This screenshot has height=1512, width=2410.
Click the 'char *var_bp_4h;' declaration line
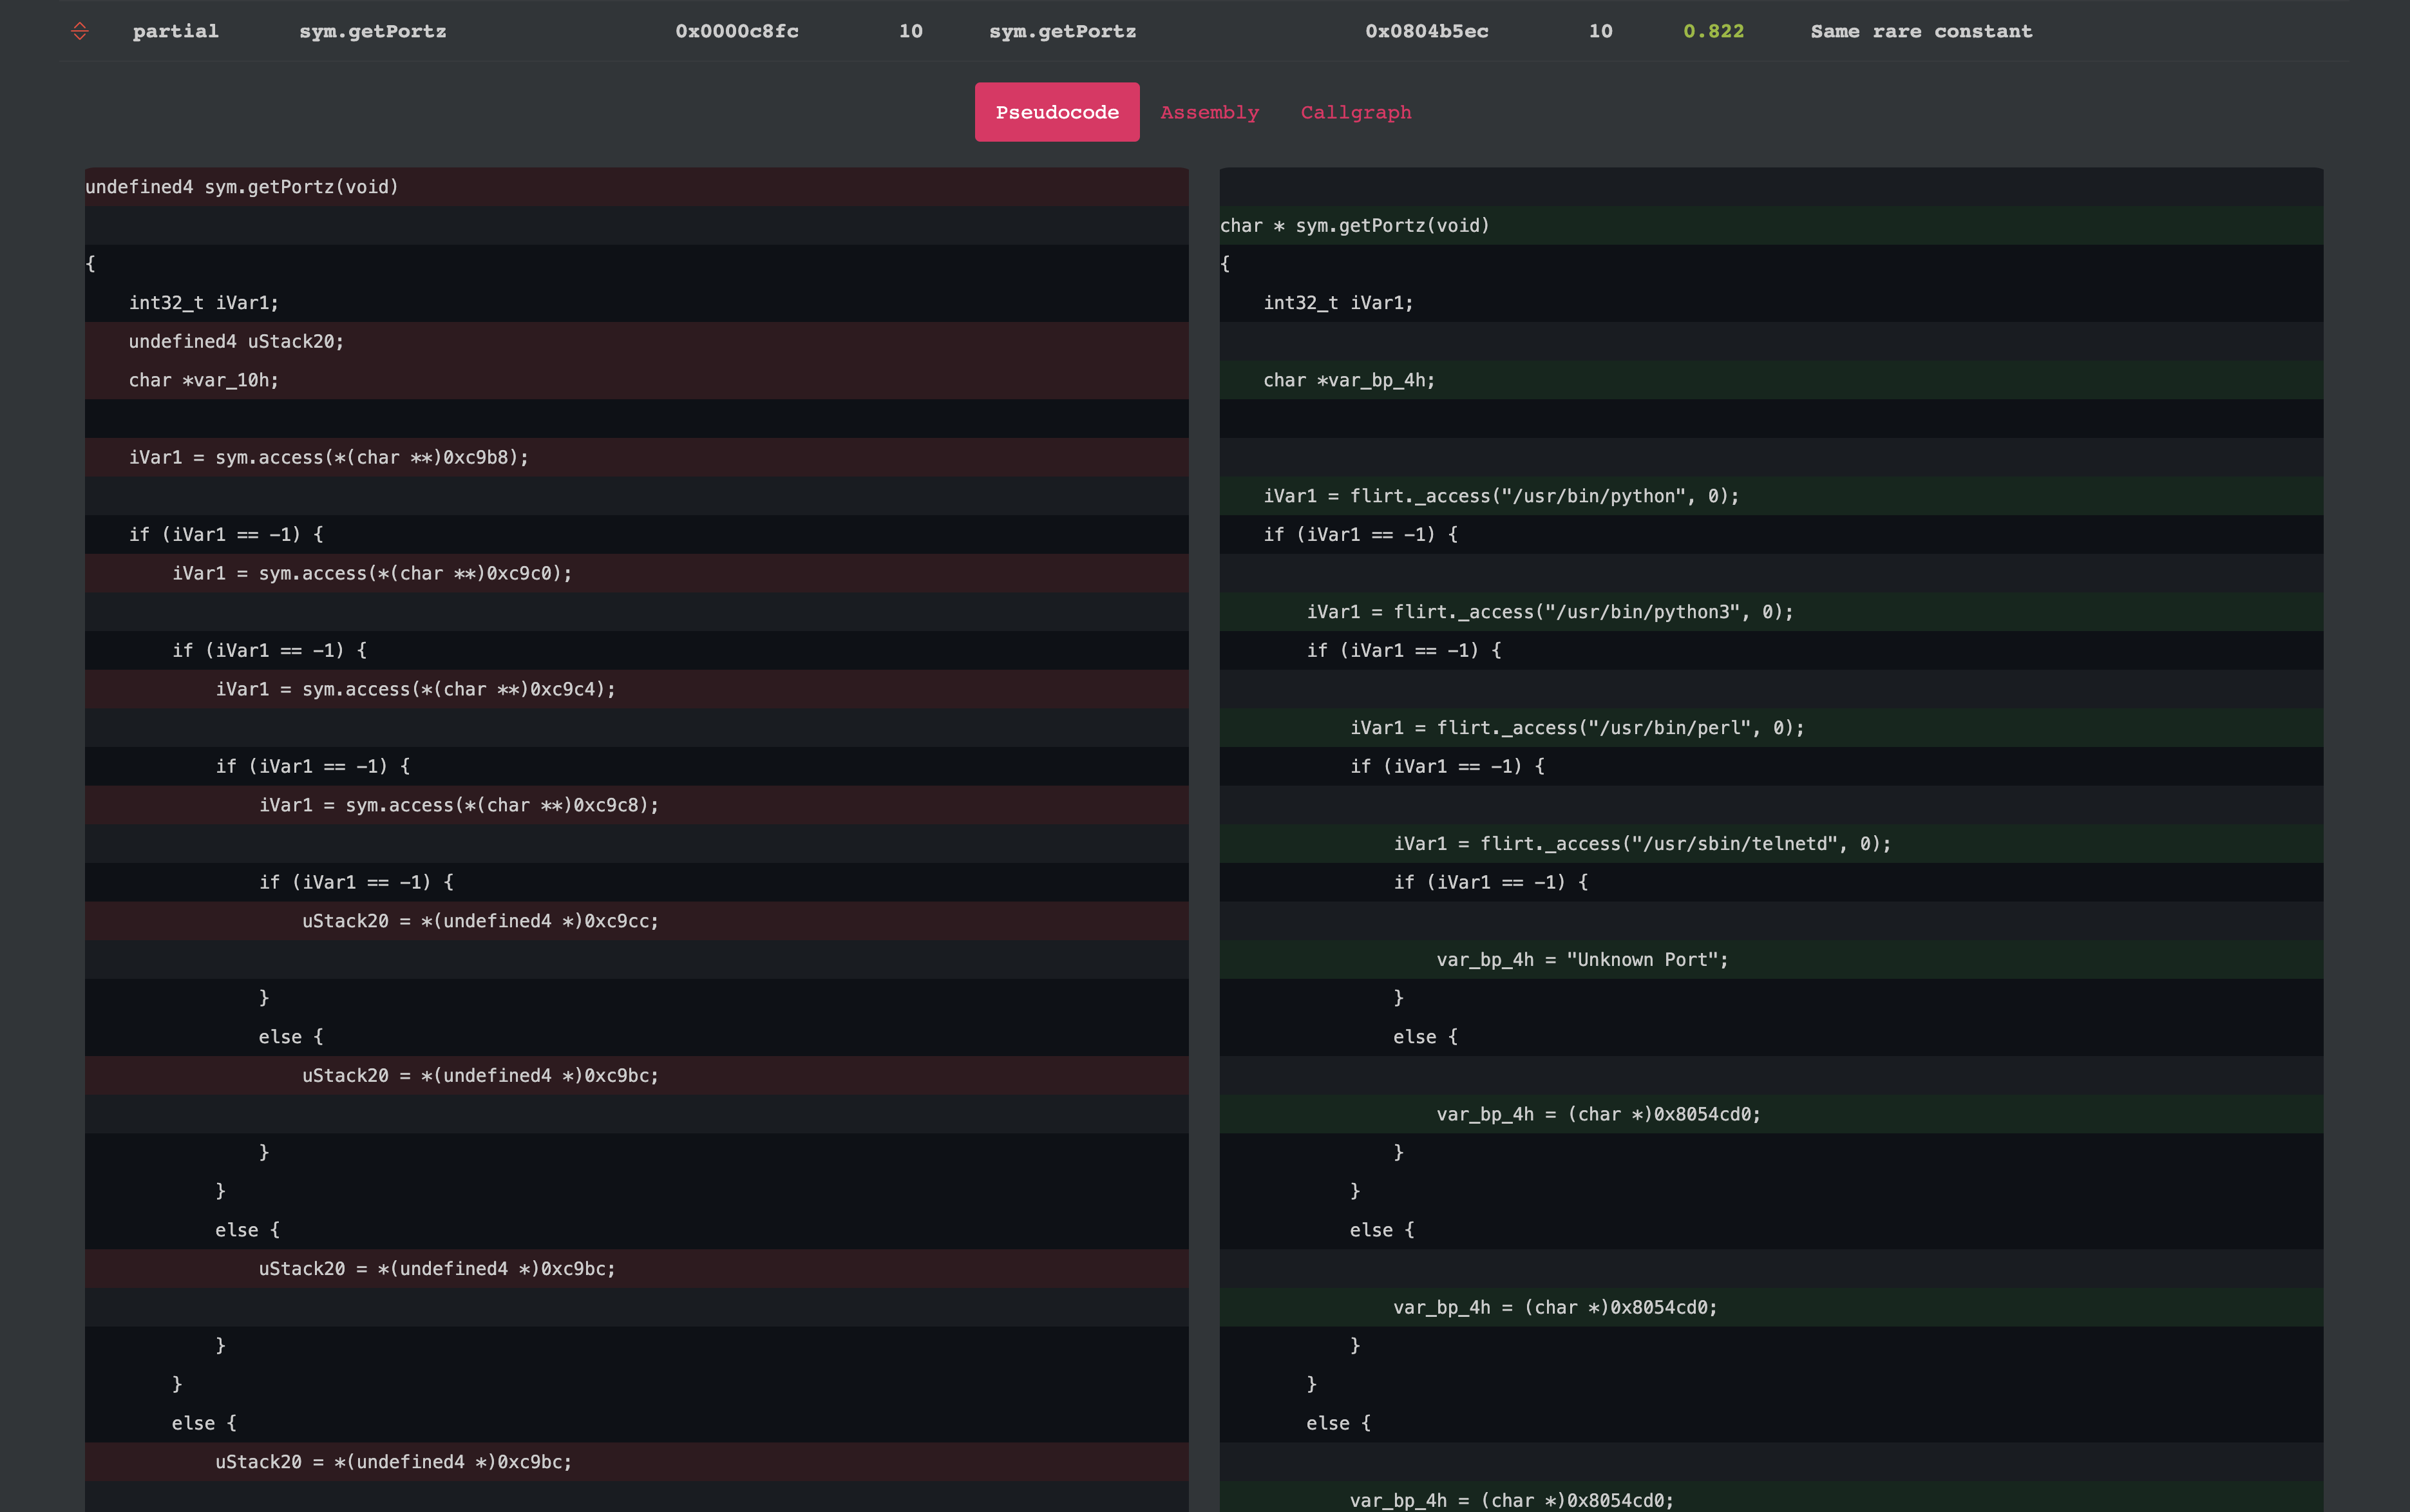pos(1348,380)
